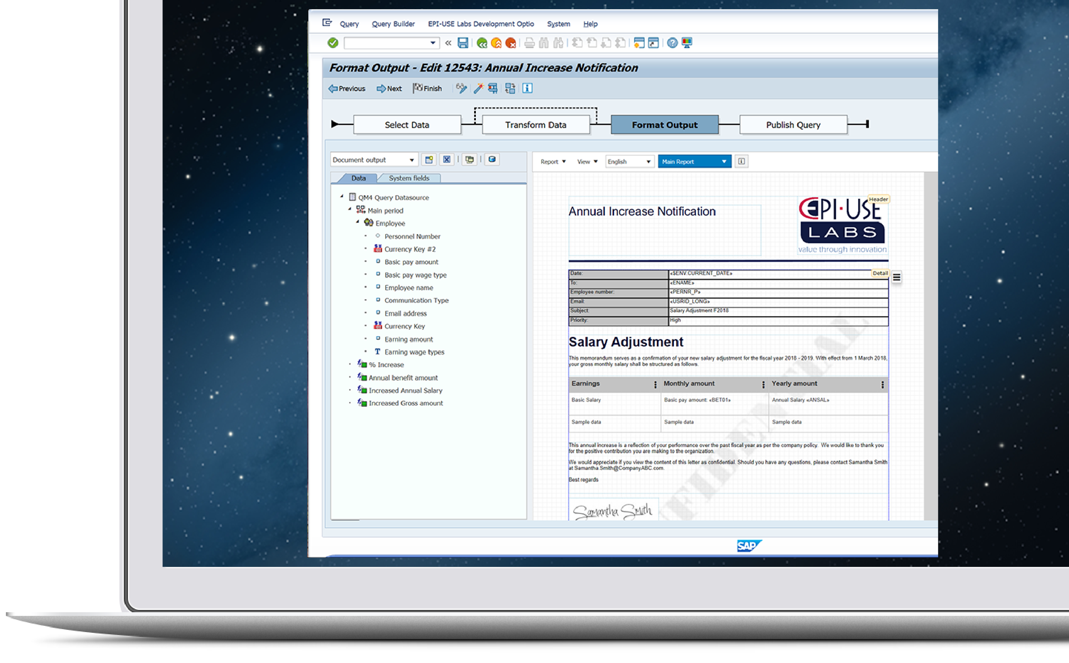Screen dimensions: 1069x663
Task: Click the orange Exit icon
Action: click(496, 43)
